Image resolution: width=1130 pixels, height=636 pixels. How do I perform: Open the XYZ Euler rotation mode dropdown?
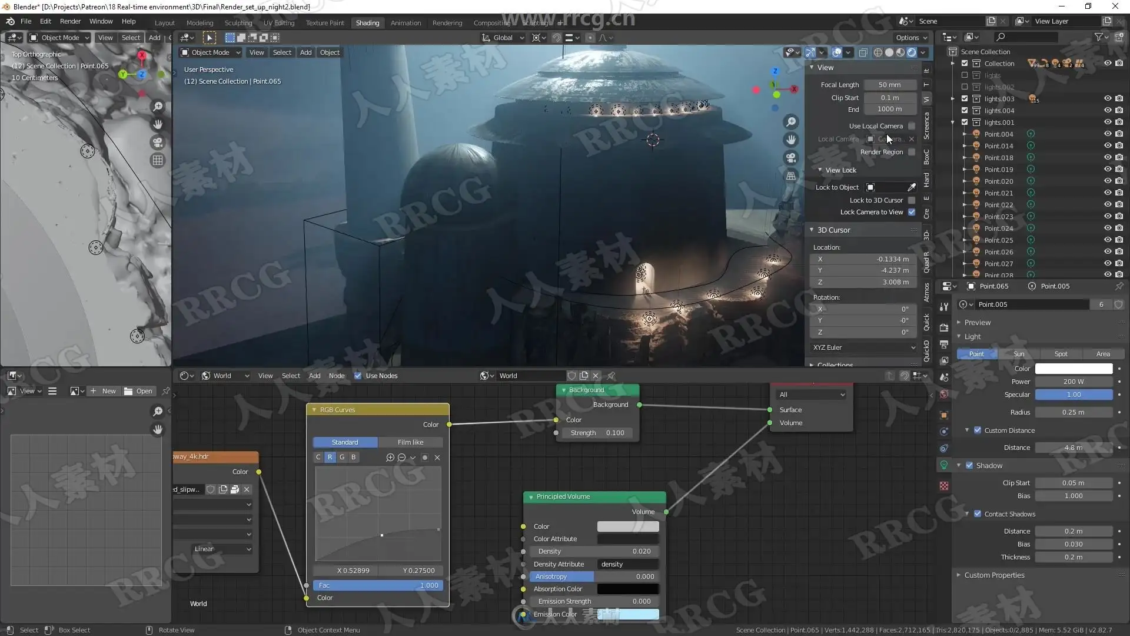click(x=864, y=347)
